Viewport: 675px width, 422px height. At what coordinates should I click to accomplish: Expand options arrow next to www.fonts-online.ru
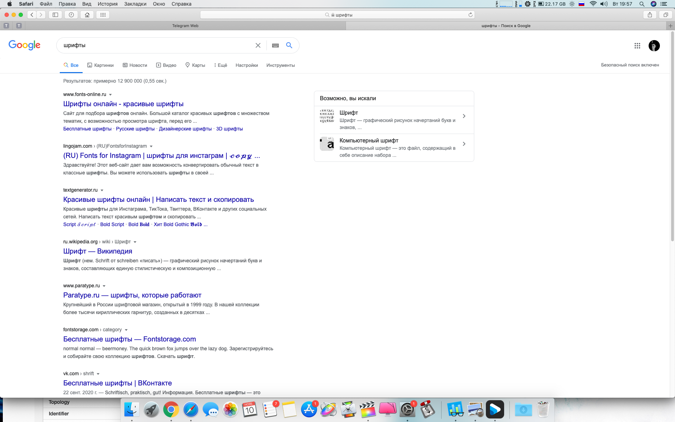click(x=110, y=95)
